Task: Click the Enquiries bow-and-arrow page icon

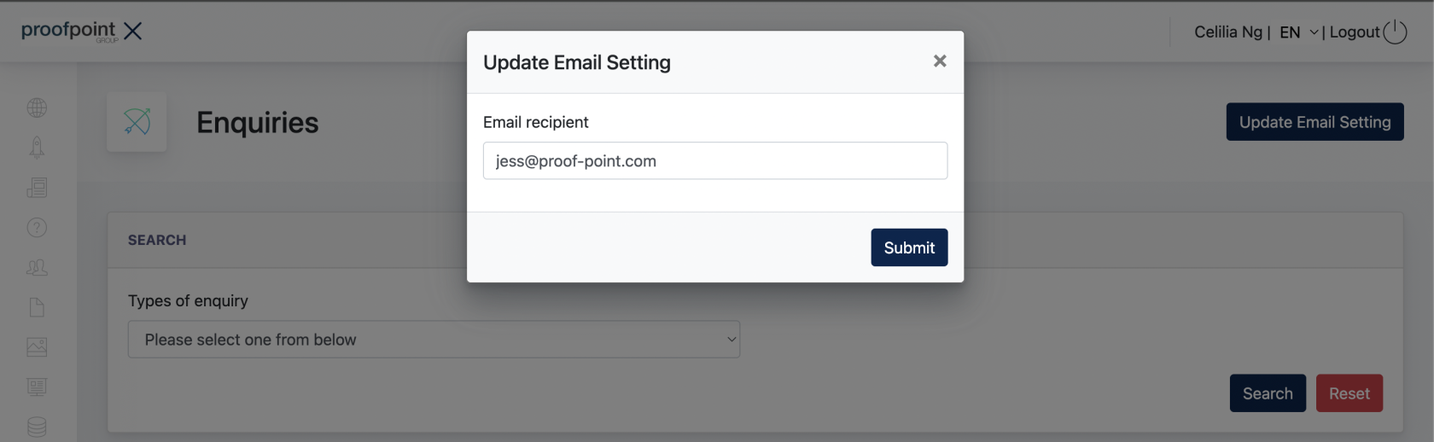Action: (137, 122)
